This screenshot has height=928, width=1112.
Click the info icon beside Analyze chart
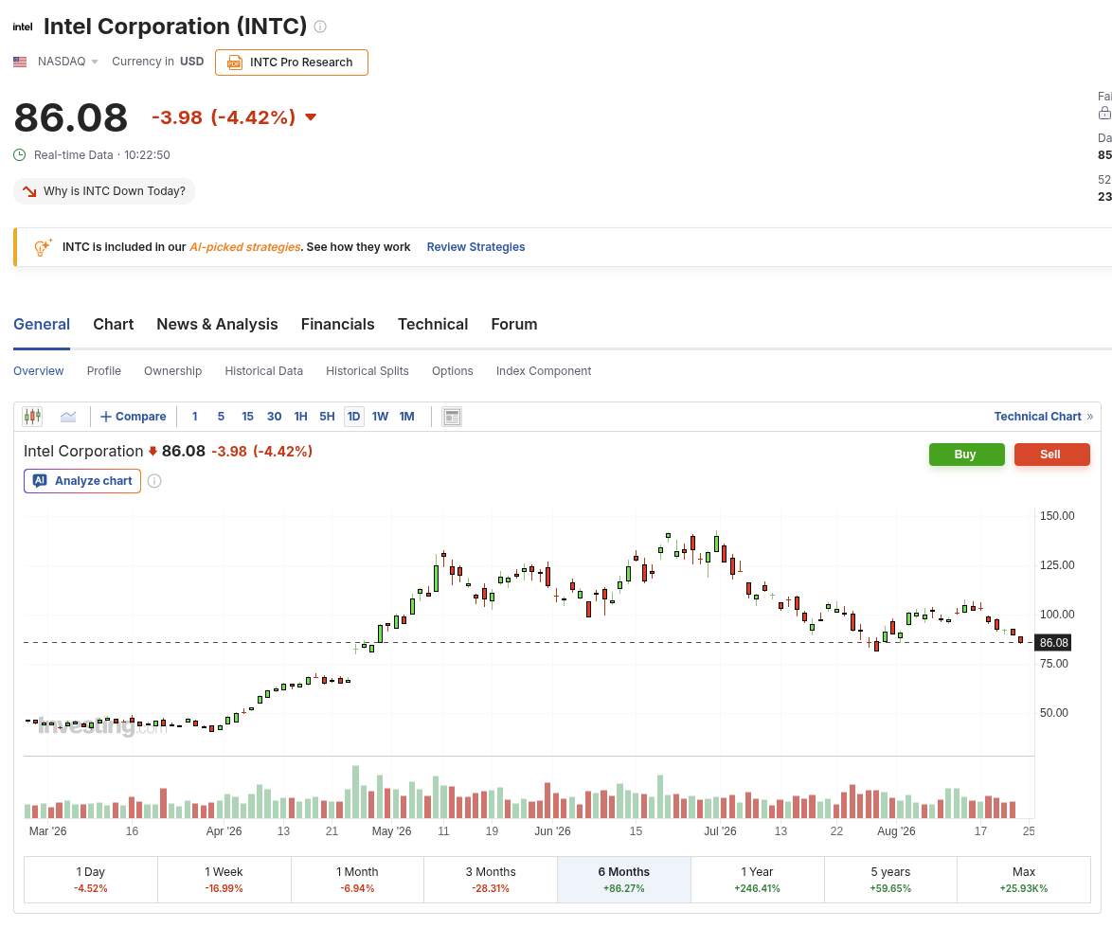click(x=154, y=481)
